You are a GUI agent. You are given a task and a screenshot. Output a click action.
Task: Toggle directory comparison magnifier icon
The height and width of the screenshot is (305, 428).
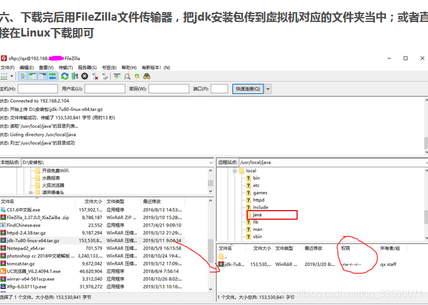click(127, 76)
